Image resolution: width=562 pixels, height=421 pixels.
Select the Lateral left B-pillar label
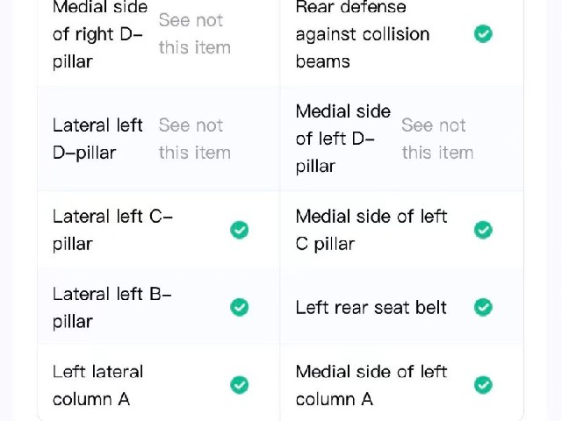(112, 307)
